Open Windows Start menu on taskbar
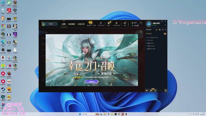 (x=80, y=114)
